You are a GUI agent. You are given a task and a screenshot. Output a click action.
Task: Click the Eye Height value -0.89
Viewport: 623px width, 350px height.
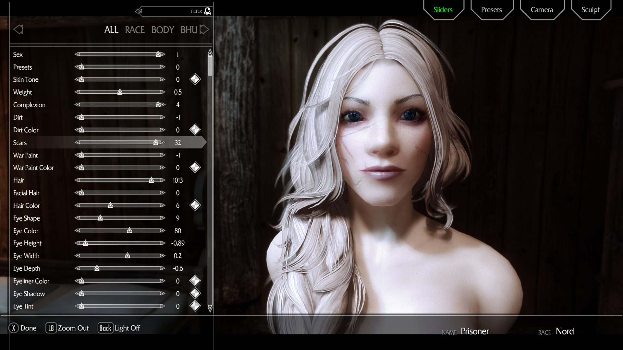[x=178, y=243]
